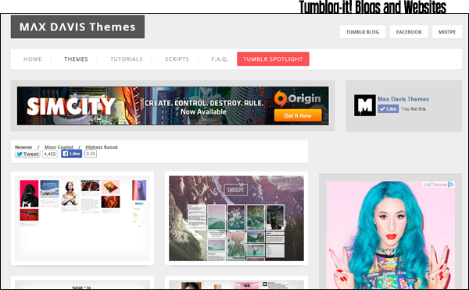Sort themes by Newest
The image size is (469, 290).
click(23, 147)
